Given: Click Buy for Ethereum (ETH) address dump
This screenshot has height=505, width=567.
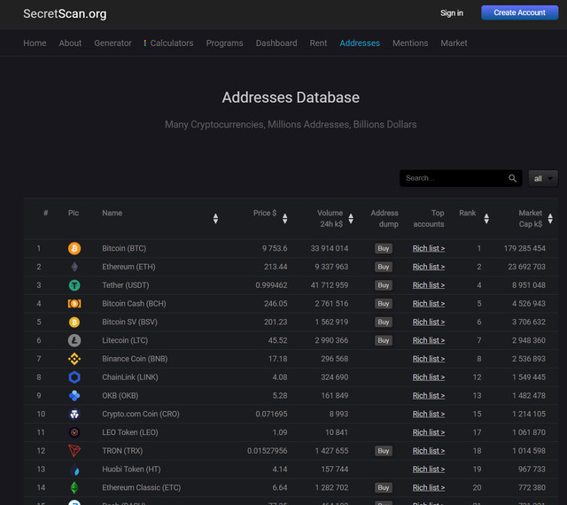Looking at the screenshot, I should click(x=384, y=267).
